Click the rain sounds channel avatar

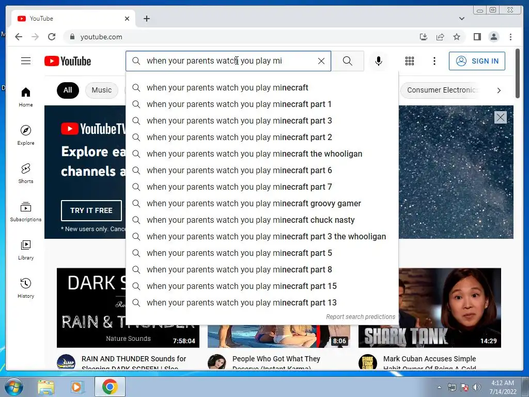66,362
